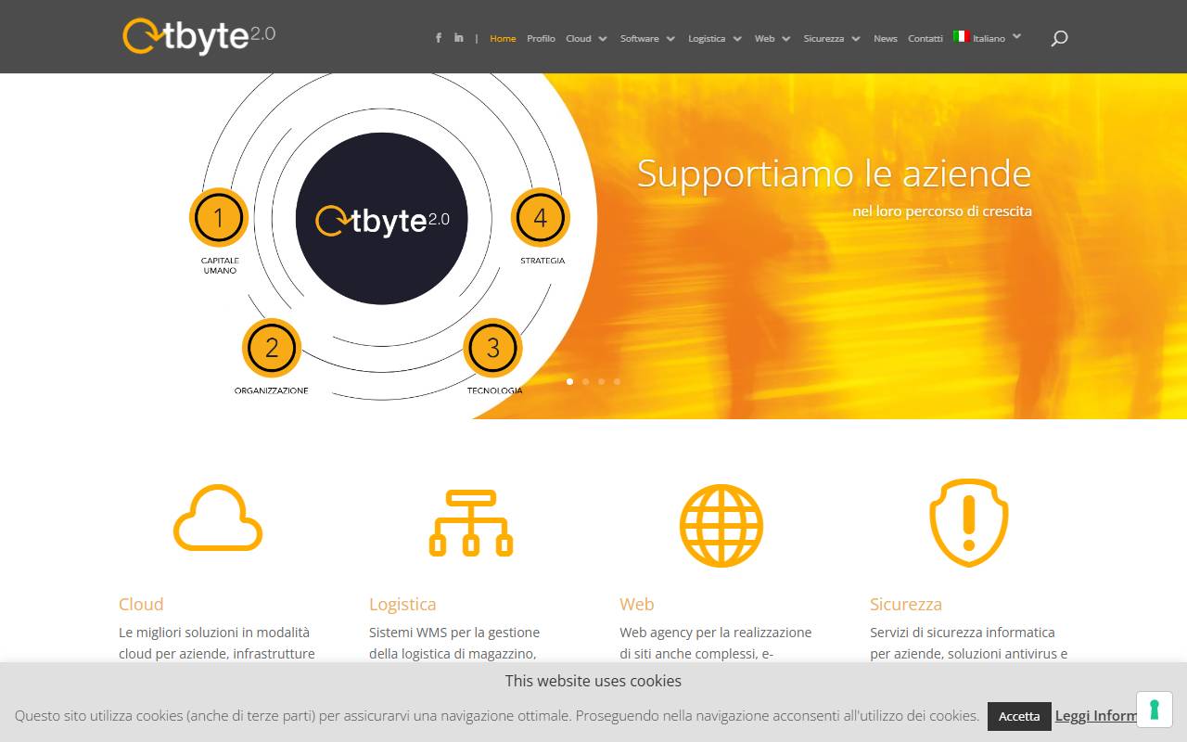Click 'This website uses cookies' banner title

tap(593, 681)
